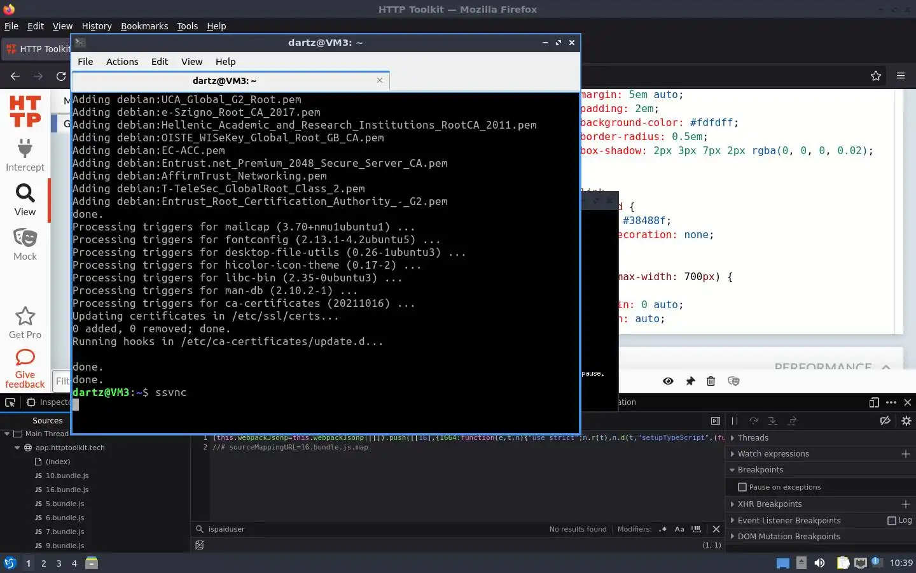The image size is (916, 573).
Task: Toggle whole word search modifier
Action: pyautogui.click(x=697, y=529)
